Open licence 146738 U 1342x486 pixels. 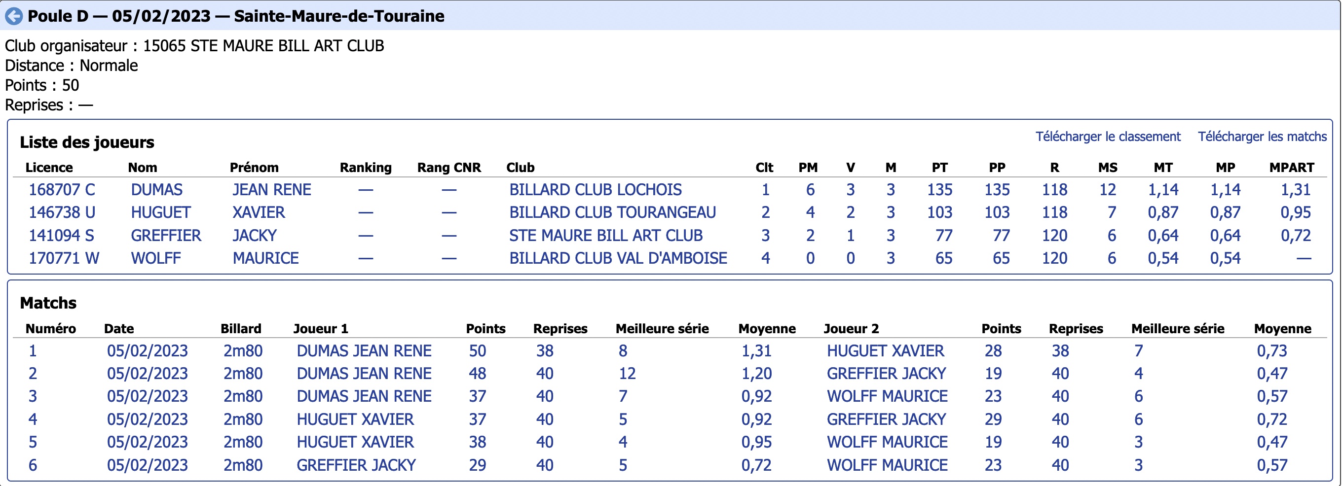pyautogui.click(x=62, y=212)
